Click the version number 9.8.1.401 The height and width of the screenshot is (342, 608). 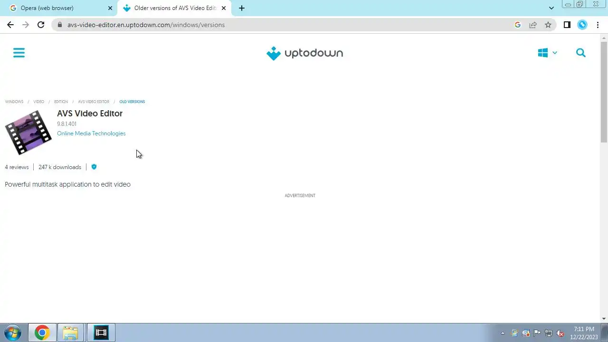tap(66, 124)
